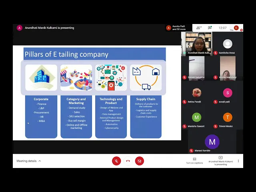
Task: Turn on captions
Action: pos(194,160)
